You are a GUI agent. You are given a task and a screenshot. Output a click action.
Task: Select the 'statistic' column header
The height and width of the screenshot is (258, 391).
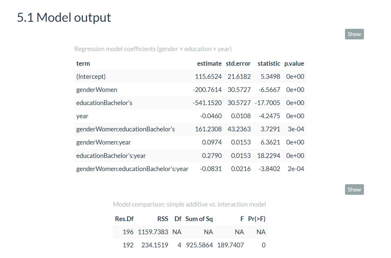(x=269, y=63)
